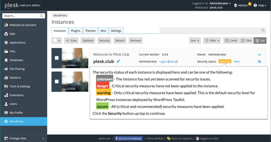Image resolution: width=271 pixels, height=142 pixels.
Task: Tick the checkbox for Welcome to Plesk Club instance
Action: [x=57, y=58]
